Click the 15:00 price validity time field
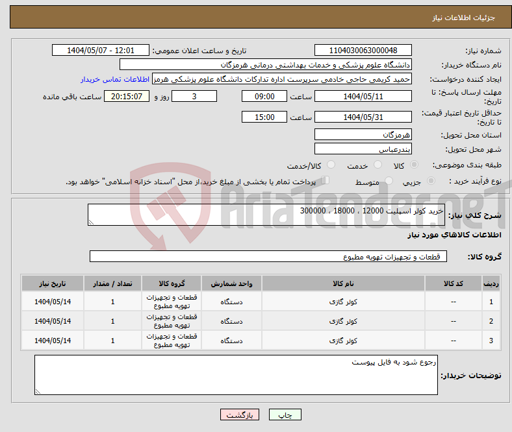Screen dimensions: 512x432 [x=264, y=117]
